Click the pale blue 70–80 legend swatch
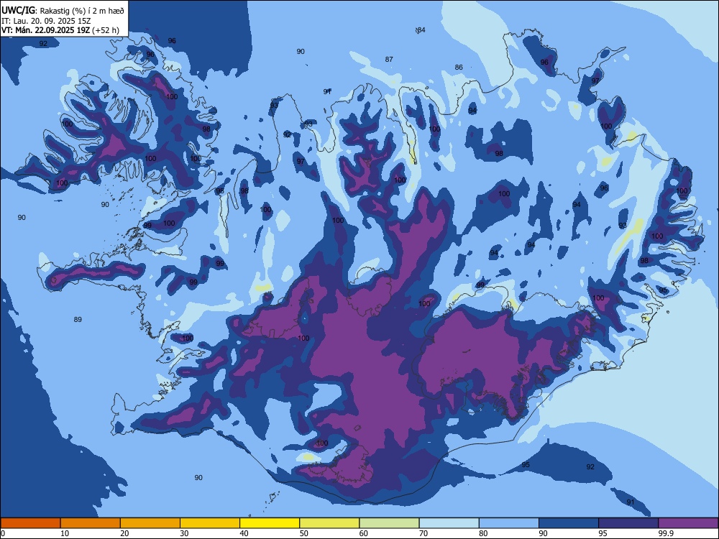 [x=449, y=523]
